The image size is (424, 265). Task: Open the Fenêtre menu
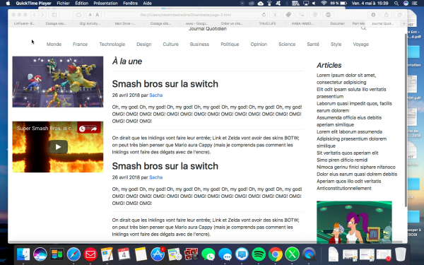pos(130,4)
